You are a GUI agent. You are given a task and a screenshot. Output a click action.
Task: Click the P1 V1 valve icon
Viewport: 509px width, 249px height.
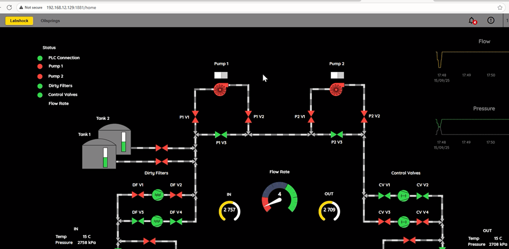click(195, 117)
